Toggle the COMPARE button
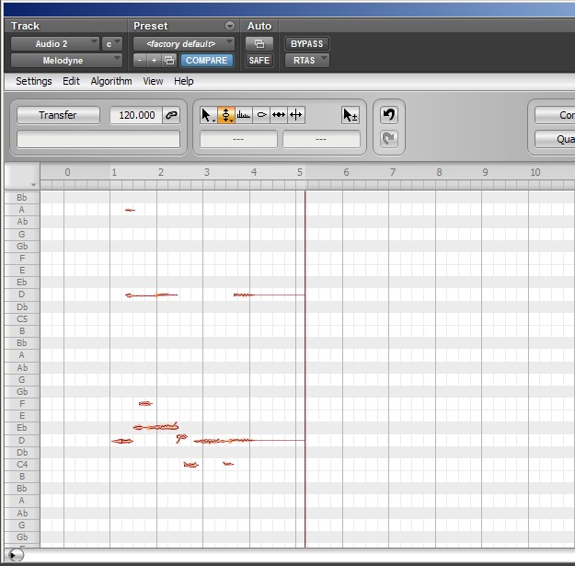The image size is (575, 566). [207, 60]
